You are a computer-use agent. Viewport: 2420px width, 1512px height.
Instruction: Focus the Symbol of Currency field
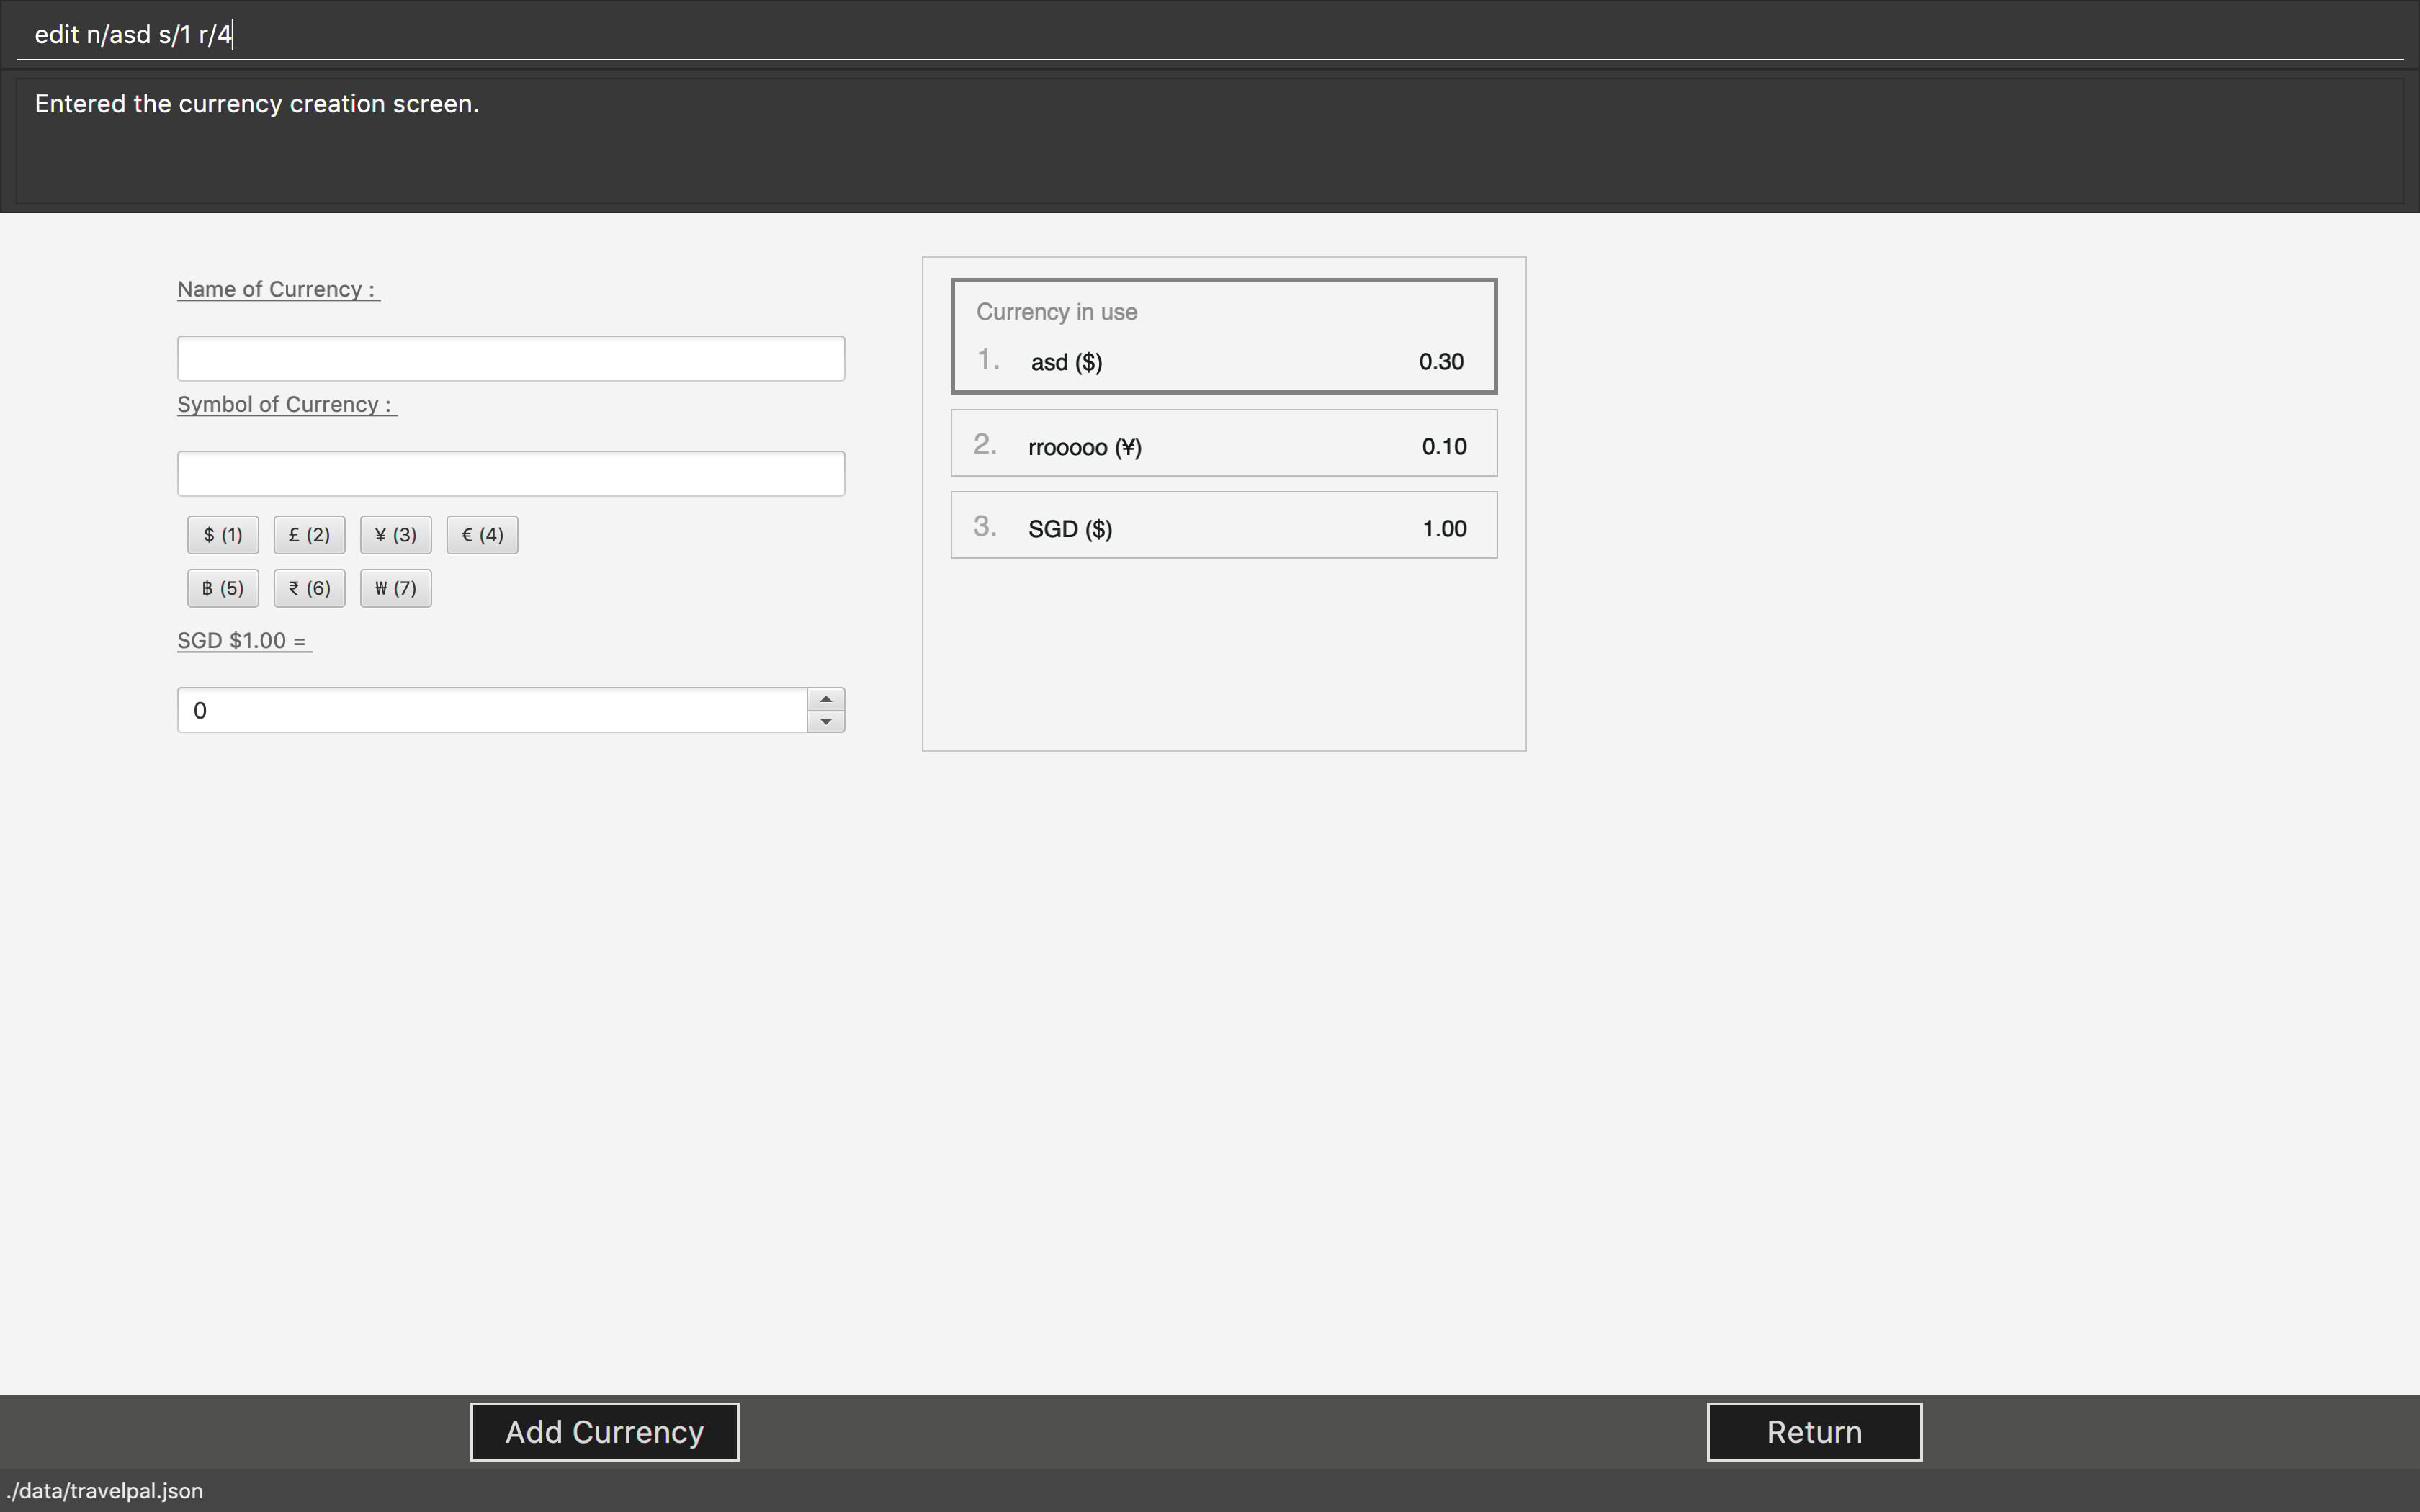tap(510, 474)
